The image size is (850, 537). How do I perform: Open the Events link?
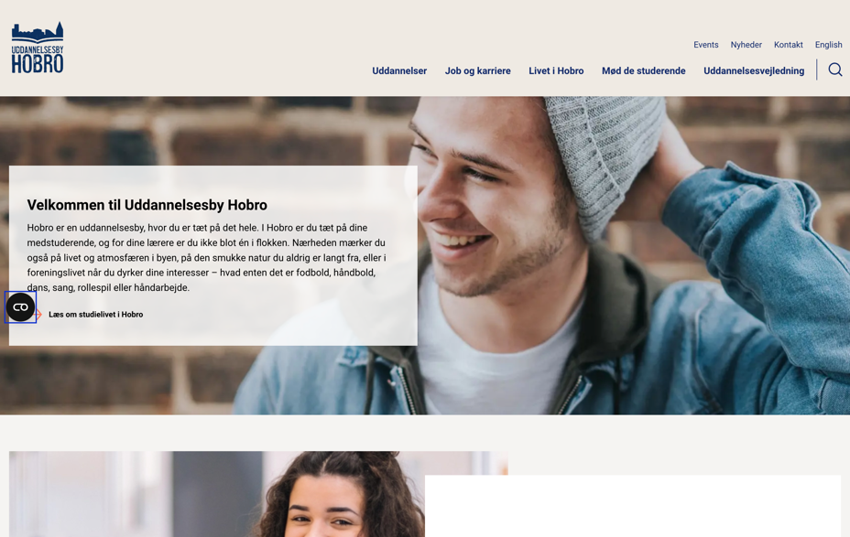[x=706, y=45]
